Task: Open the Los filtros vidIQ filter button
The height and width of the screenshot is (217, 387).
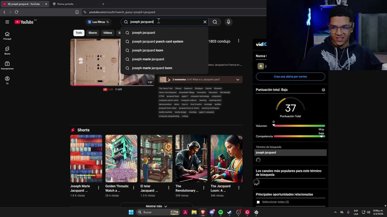Action: [98, 22]
